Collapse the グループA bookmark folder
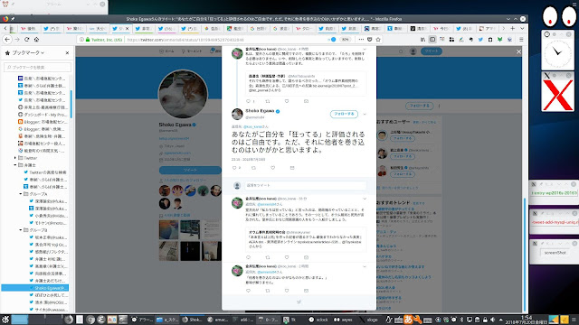 pyautogui.click(x=21, y=194)
